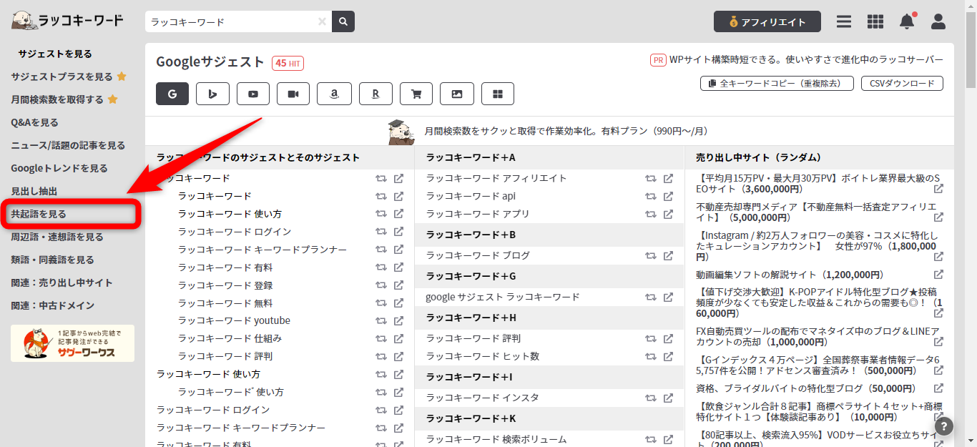Select the Google suggest source tab
Screen dimensions: 977x447
pyautogui.click(x=172, y=94)
